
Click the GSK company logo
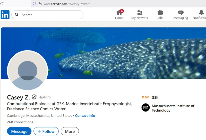click(x=145, y=97)
